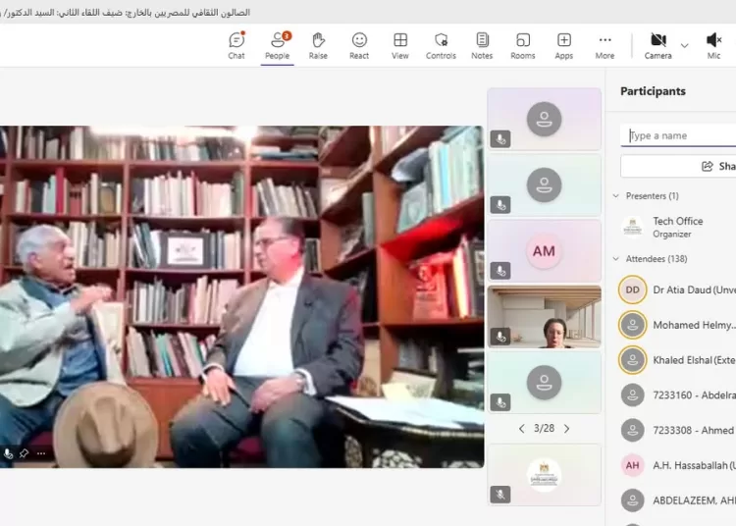Click mic icon on main video
Viewport: 736px width, 526px height.
click(8, 453)
